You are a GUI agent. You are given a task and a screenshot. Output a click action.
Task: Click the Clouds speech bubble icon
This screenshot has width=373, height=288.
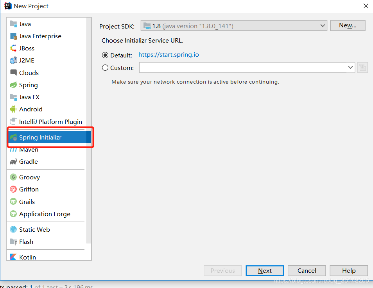(13, 73)
